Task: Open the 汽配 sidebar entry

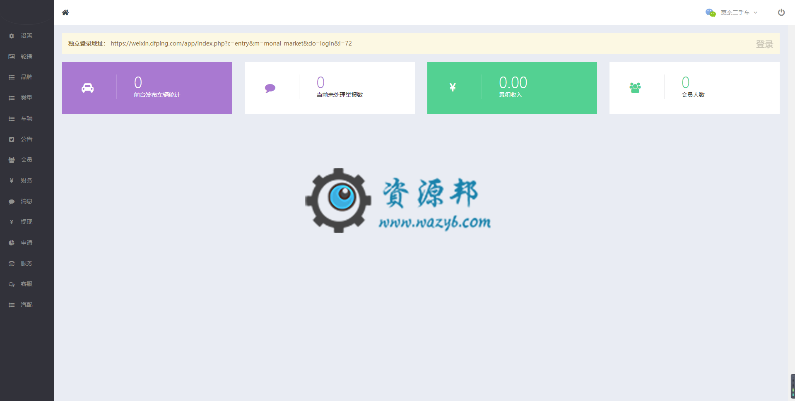Action: (x=27, y=305)
